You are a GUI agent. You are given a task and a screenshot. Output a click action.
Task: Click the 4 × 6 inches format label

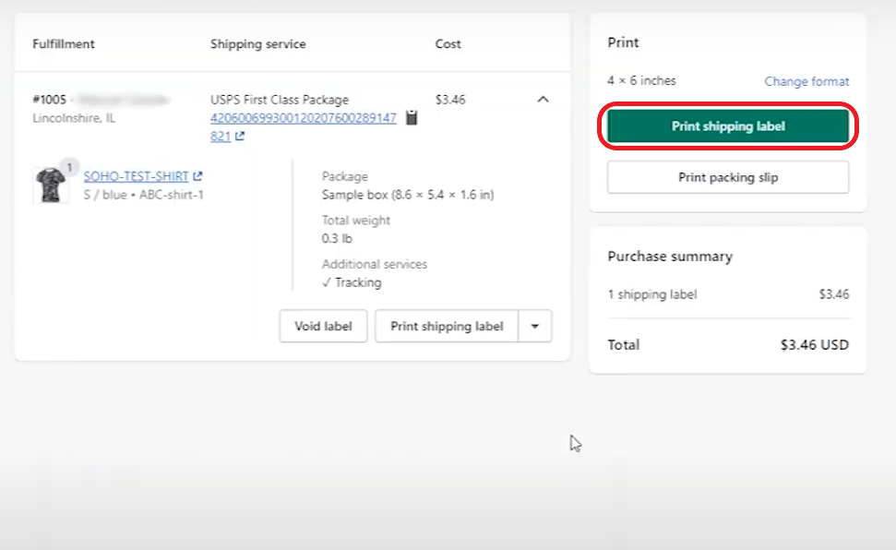640,81
